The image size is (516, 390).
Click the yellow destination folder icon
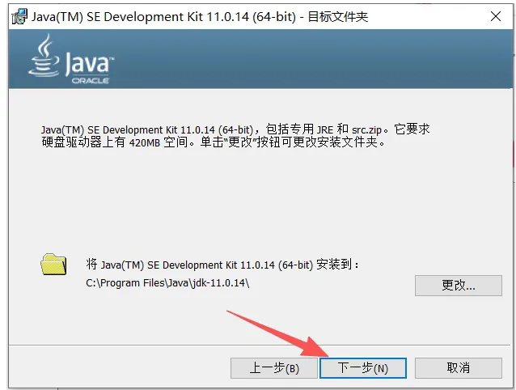53,265
